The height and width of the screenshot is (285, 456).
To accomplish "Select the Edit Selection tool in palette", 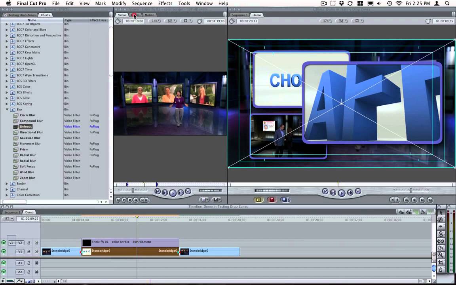I will click(x=441, y=219).
